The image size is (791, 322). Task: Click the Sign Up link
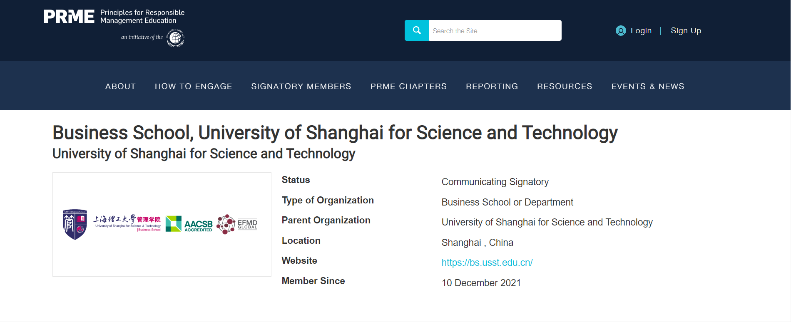point(686,31)
